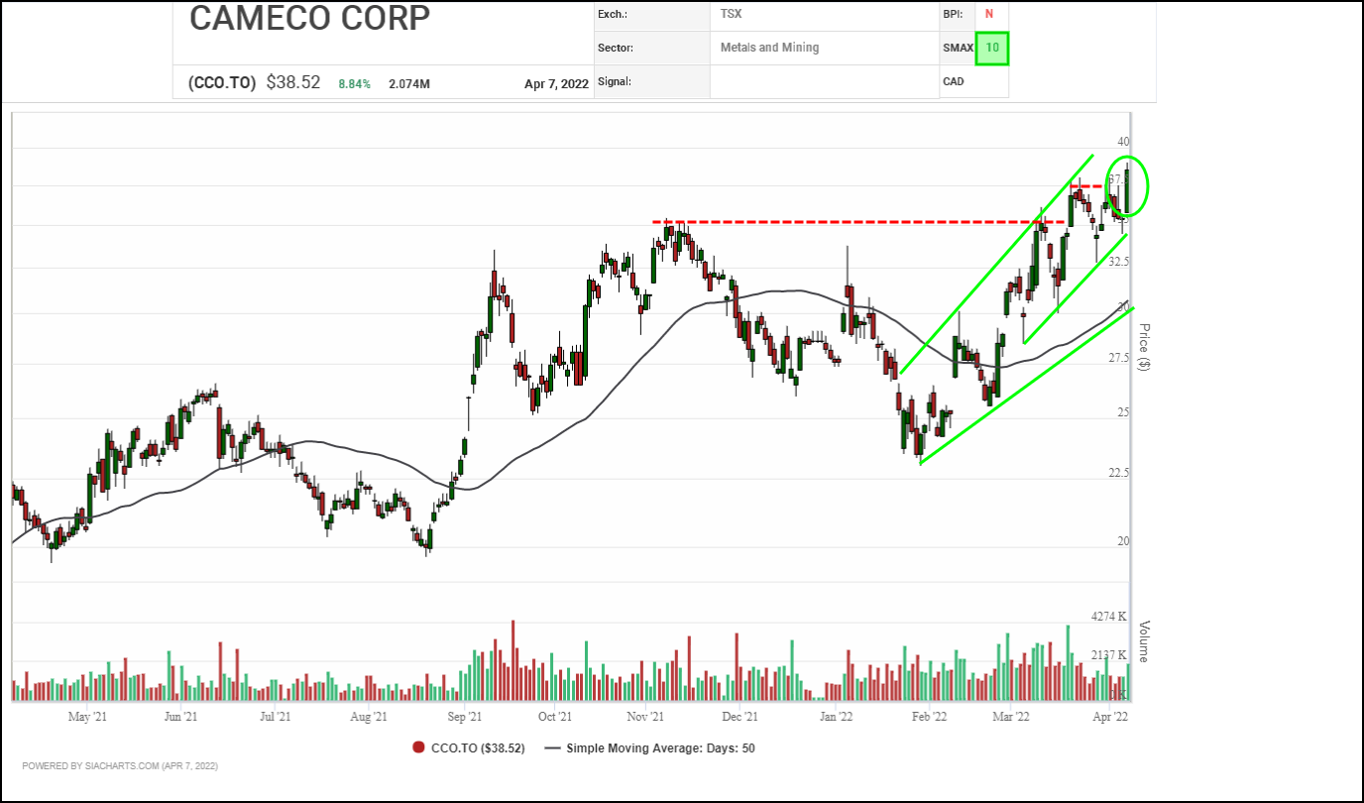The image size is (1364, 803).
Task: Click POWERED BY SIACHARTS.COM footer text
Action: tap(120, 766)
